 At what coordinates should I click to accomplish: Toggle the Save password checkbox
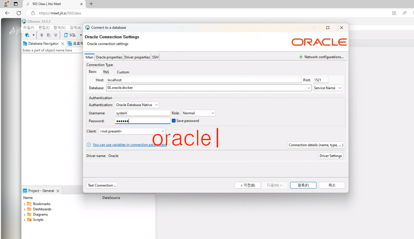(174, 121)
